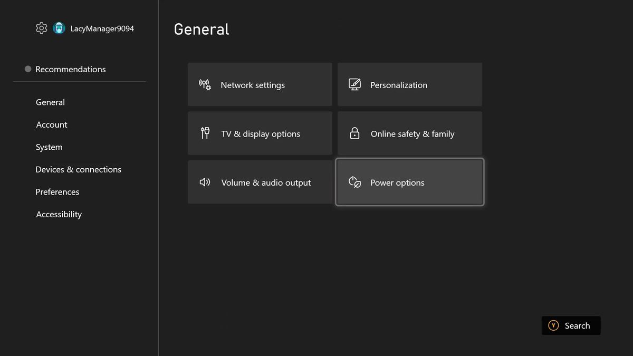Viewport: 633px width, 356px height.
Task: Open the Account category
Action: tap(52, 124)
